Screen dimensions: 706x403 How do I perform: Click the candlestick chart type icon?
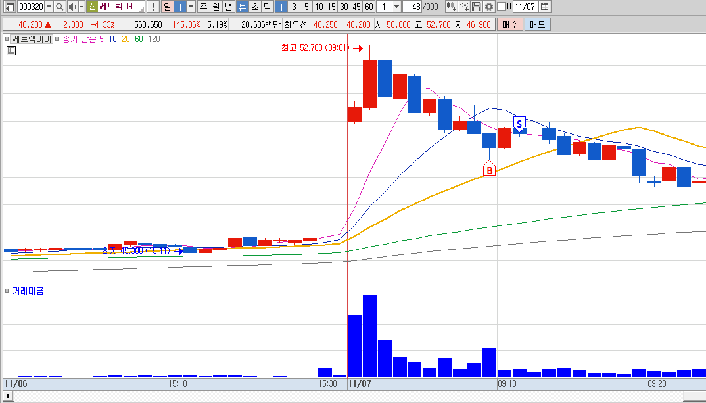point(451,7)
